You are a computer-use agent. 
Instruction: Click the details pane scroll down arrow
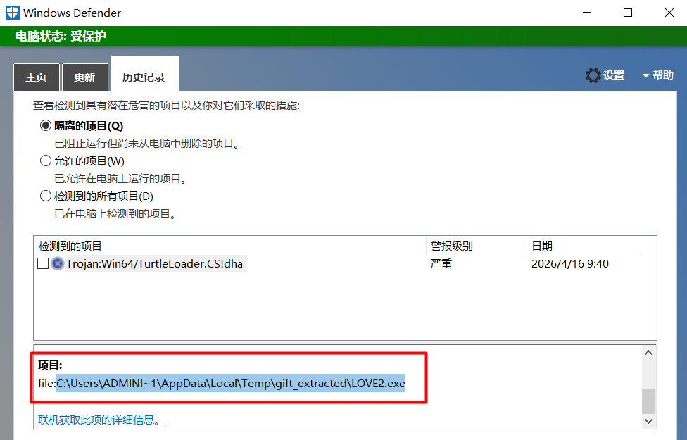pos(648,420)
